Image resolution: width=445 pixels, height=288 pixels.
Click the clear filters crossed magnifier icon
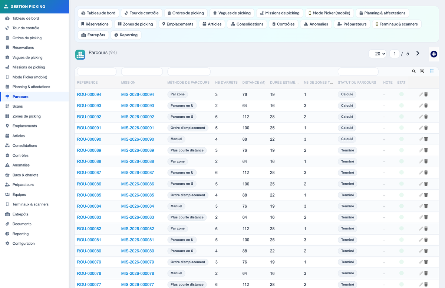pos(422,71)
